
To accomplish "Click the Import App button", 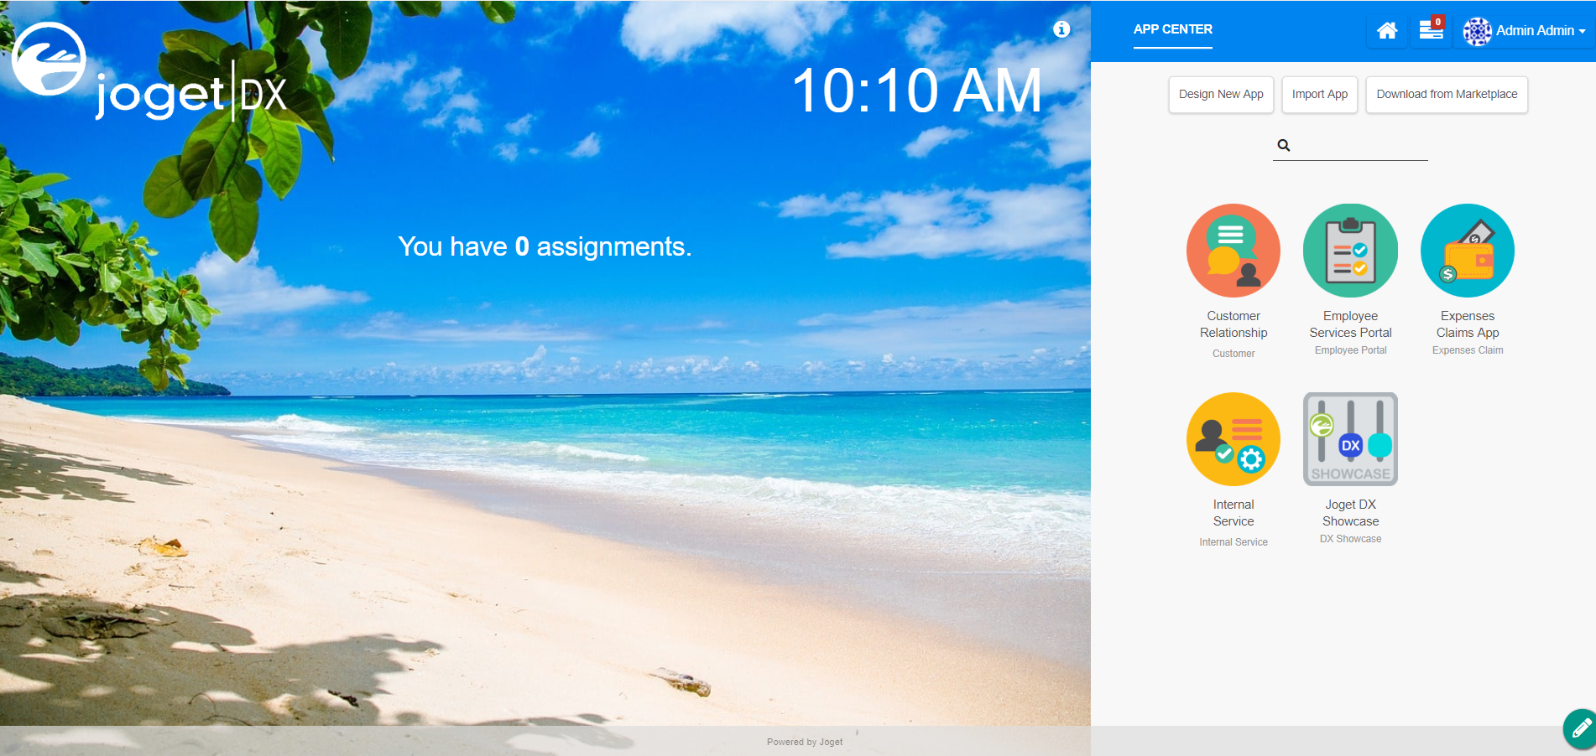I will (1319, 95).
